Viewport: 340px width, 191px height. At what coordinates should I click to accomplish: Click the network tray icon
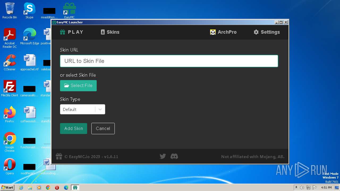point(308,188)
